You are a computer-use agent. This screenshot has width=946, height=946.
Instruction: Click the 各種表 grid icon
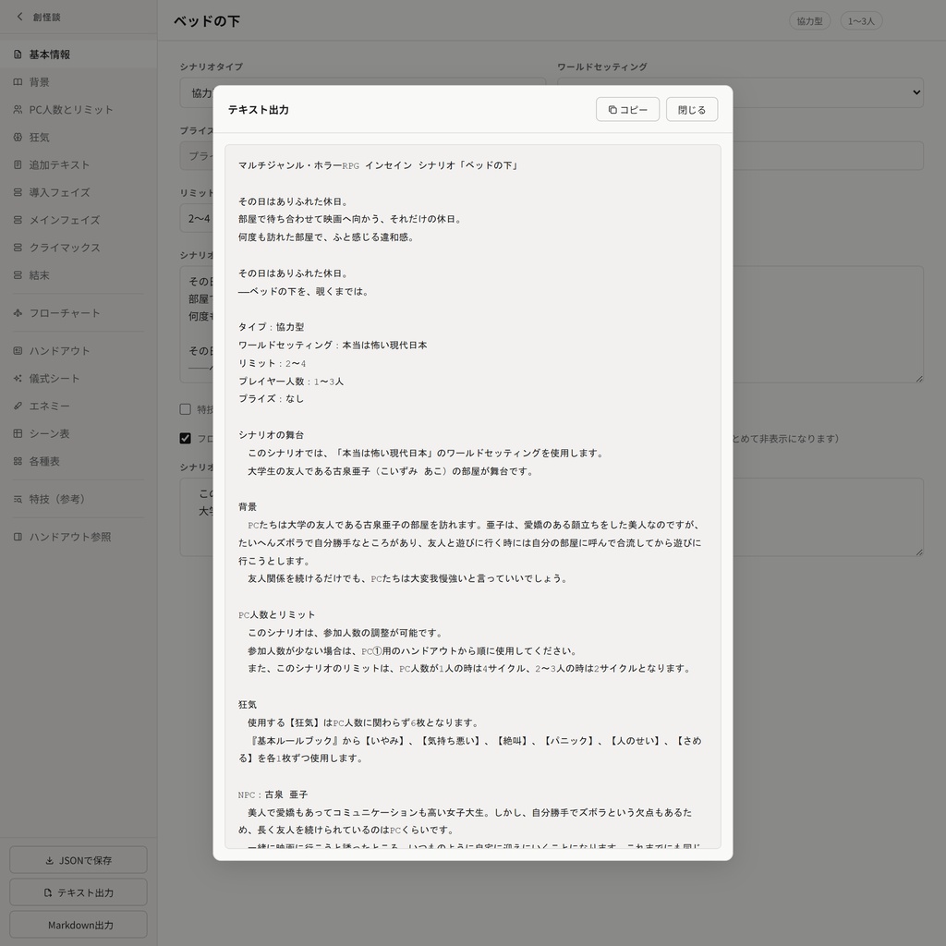point(18,461)
